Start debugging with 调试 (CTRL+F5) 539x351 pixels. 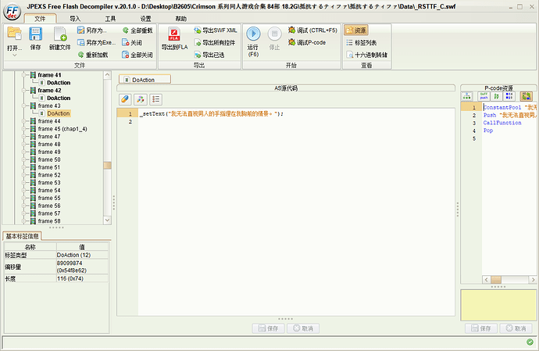[x=312, y=30]
